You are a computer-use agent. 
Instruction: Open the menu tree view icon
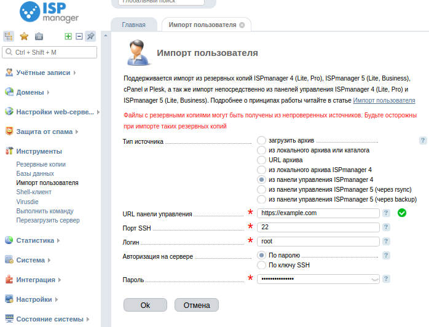coord(9,36)
